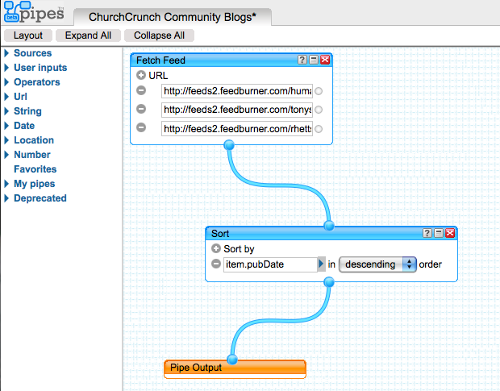
Task: Close the Sort module
Action: 450,233
